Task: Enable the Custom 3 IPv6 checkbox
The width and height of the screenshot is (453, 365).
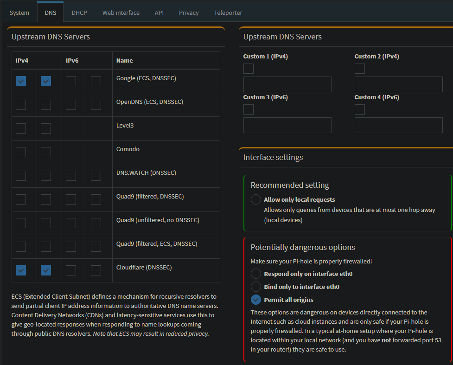Action: coord(248,109)
